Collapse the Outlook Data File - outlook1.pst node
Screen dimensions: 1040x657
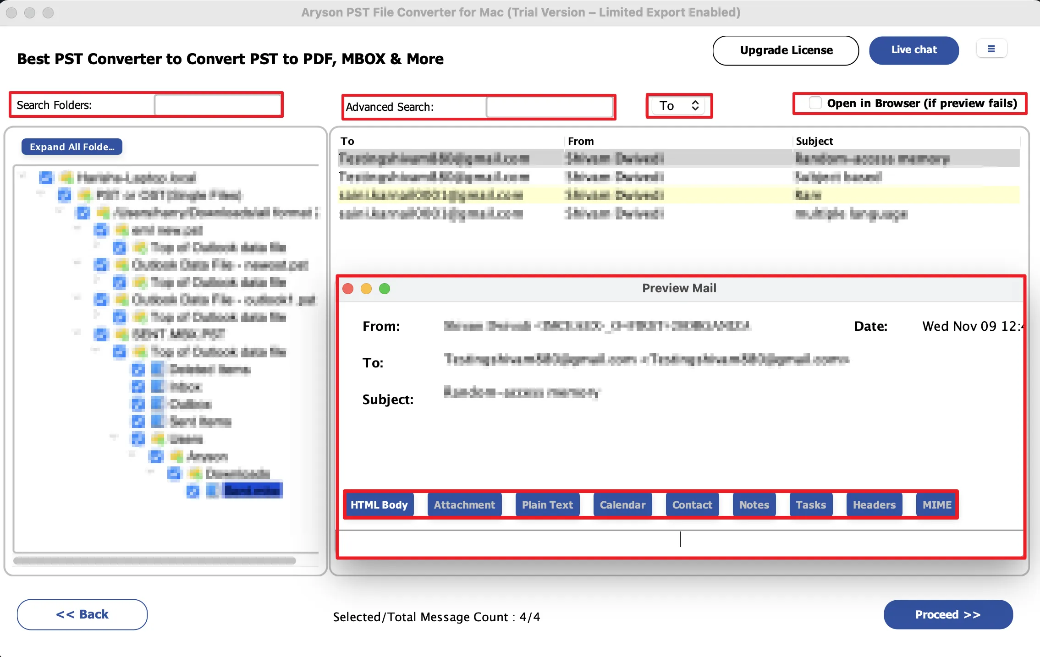pyautogui.click(x=77, y=297)
